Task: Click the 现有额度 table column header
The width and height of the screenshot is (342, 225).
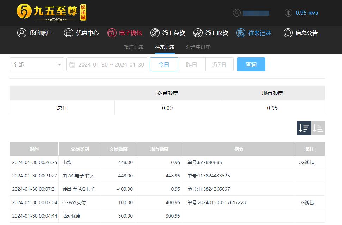Action: [160, 149]
